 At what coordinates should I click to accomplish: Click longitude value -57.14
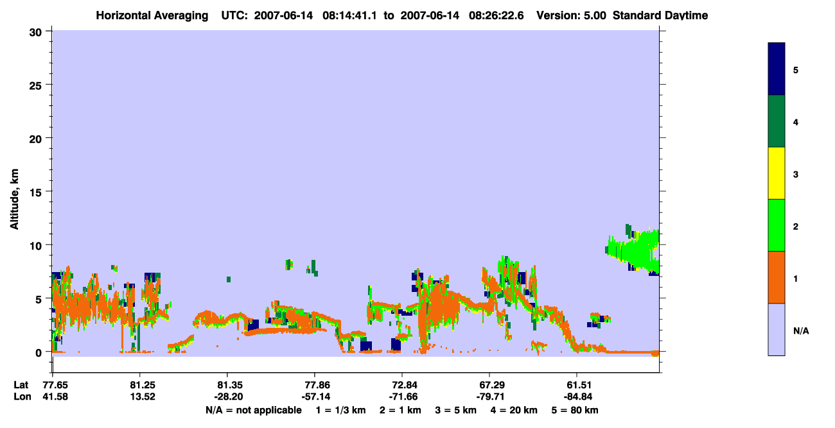click(x=315, y=397)
